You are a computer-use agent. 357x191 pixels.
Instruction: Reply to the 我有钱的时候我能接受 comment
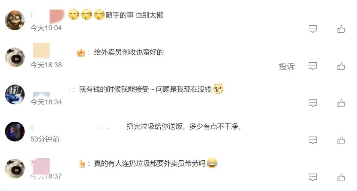pyautogui.click(x=313, y=103)
